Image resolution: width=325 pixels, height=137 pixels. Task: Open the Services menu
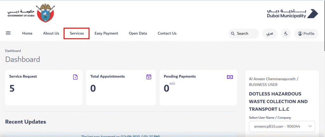[76, 33]
